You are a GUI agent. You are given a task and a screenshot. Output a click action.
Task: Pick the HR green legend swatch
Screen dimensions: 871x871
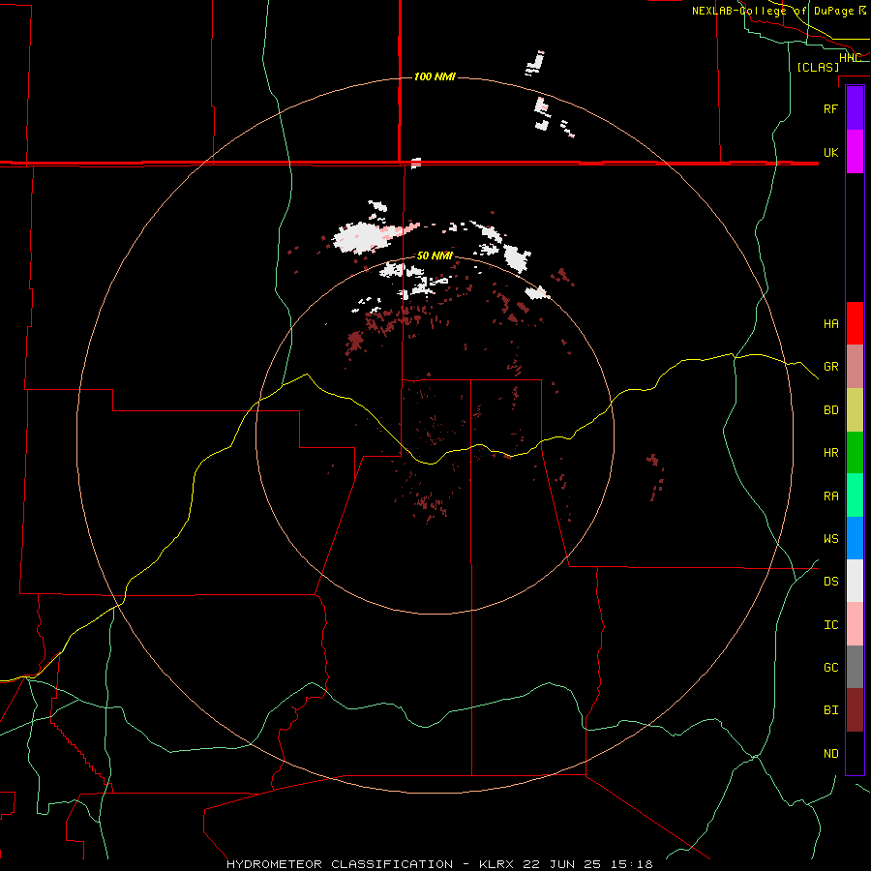855,452
